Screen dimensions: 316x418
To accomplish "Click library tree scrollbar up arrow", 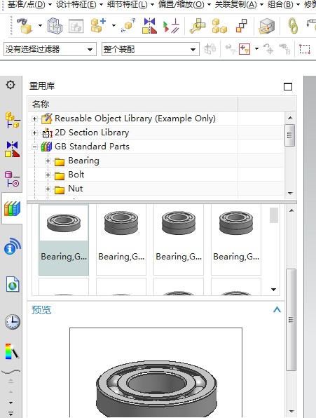I will point(290,118).
